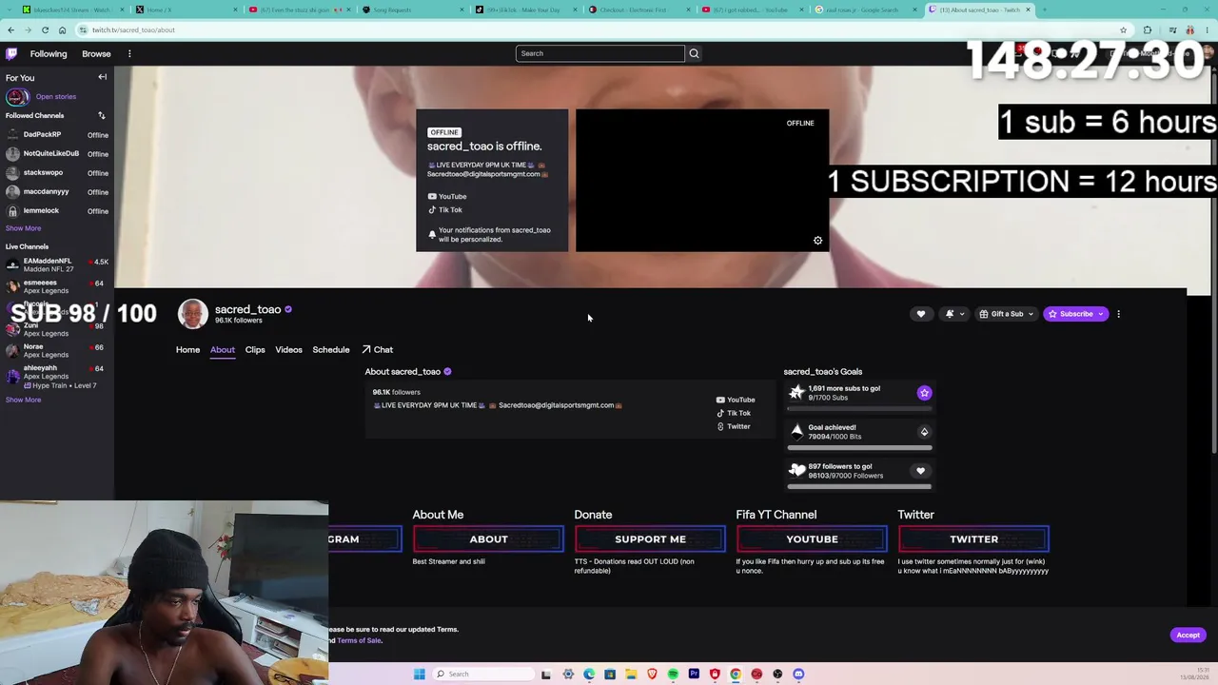Click the SUPPORT ME donate button

650,539
